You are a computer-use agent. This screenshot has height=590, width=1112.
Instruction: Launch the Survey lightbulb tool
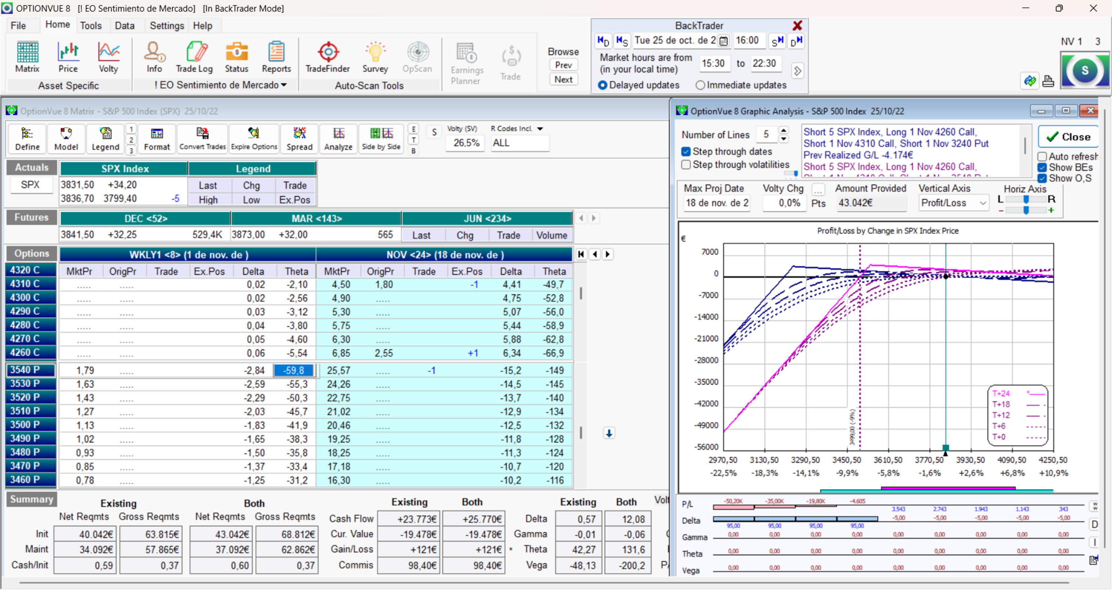coord(375,57)
